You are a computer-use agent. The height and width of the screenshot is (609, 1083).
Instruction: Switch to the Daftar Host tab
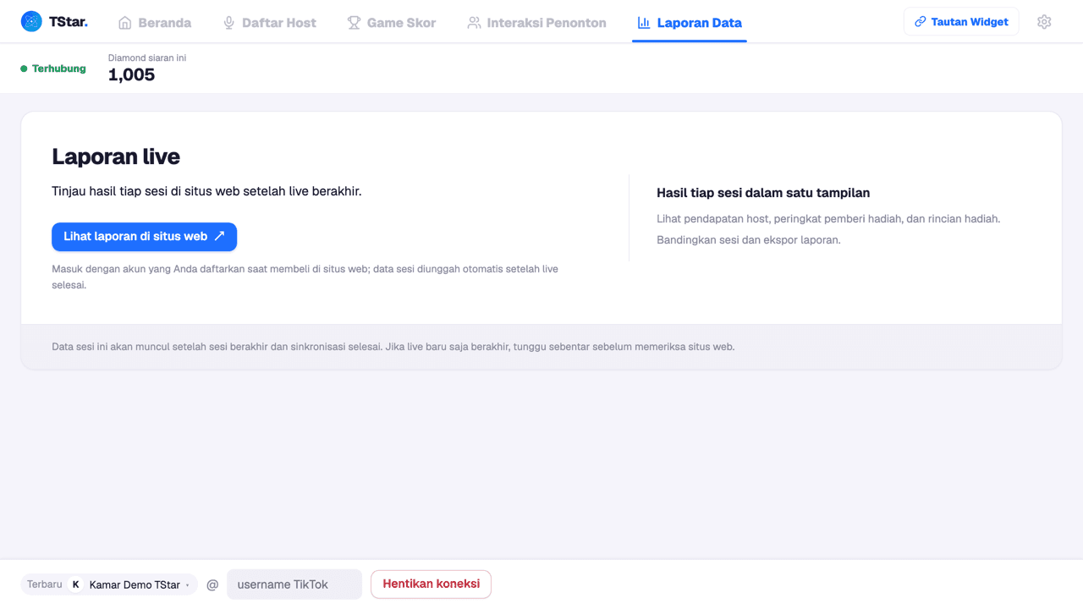269,23
